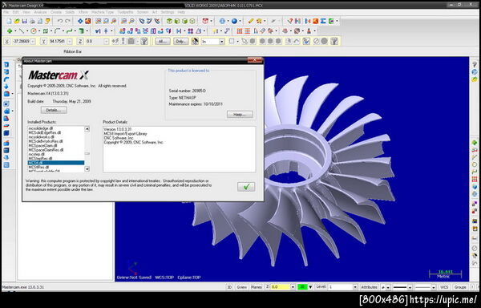Select the Create rectangle tool
Viewport: 481px width, 308px height.
tap(46, 31)
